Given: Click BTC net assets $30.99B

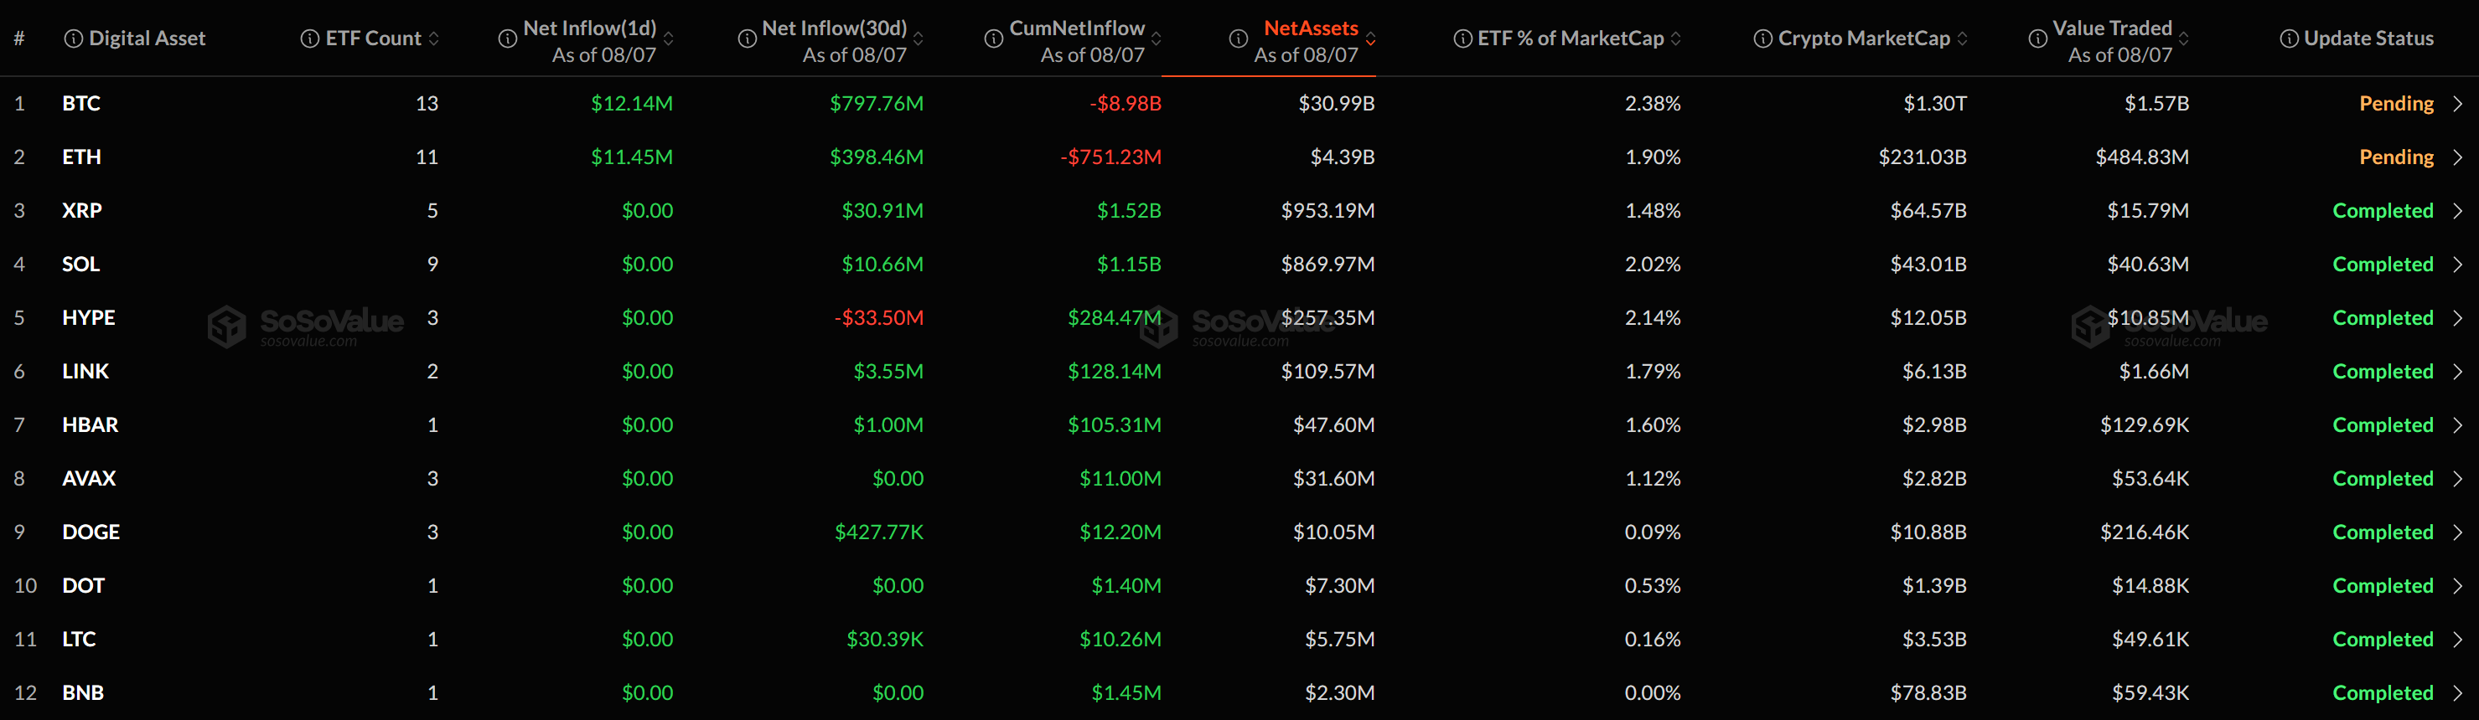Looking at the screenshot, I should (x=1337, y=104).
